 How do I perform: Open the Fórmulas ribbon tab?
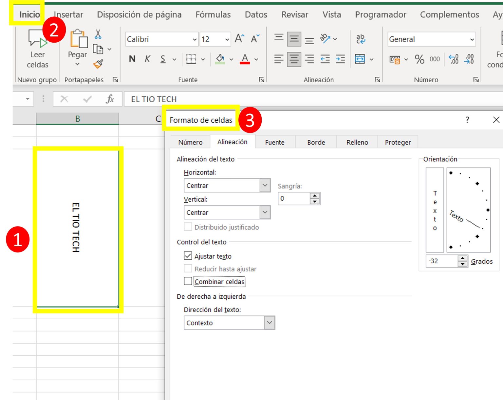tap(213, 14)
